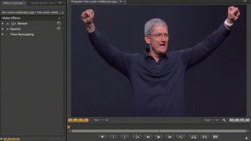Viewport: 251px width, 141px height.
Task: Click the Program monitor current timecode 00;00;00;00
Action: pyautogui.click(x=78, y=120)
